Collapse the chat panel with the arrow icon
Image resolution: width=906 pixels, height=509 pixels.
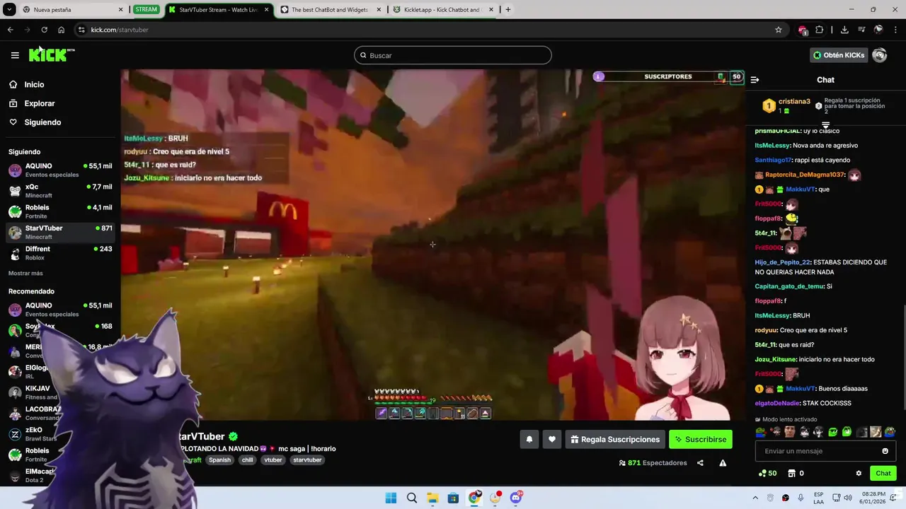755,80
